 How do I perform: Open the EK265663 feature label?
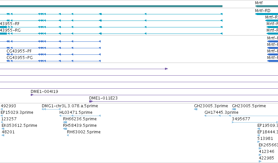(x=269, y=145)
